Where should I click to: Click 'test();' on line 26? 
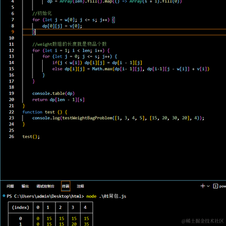pyautogui.click(x=31, y=137)
